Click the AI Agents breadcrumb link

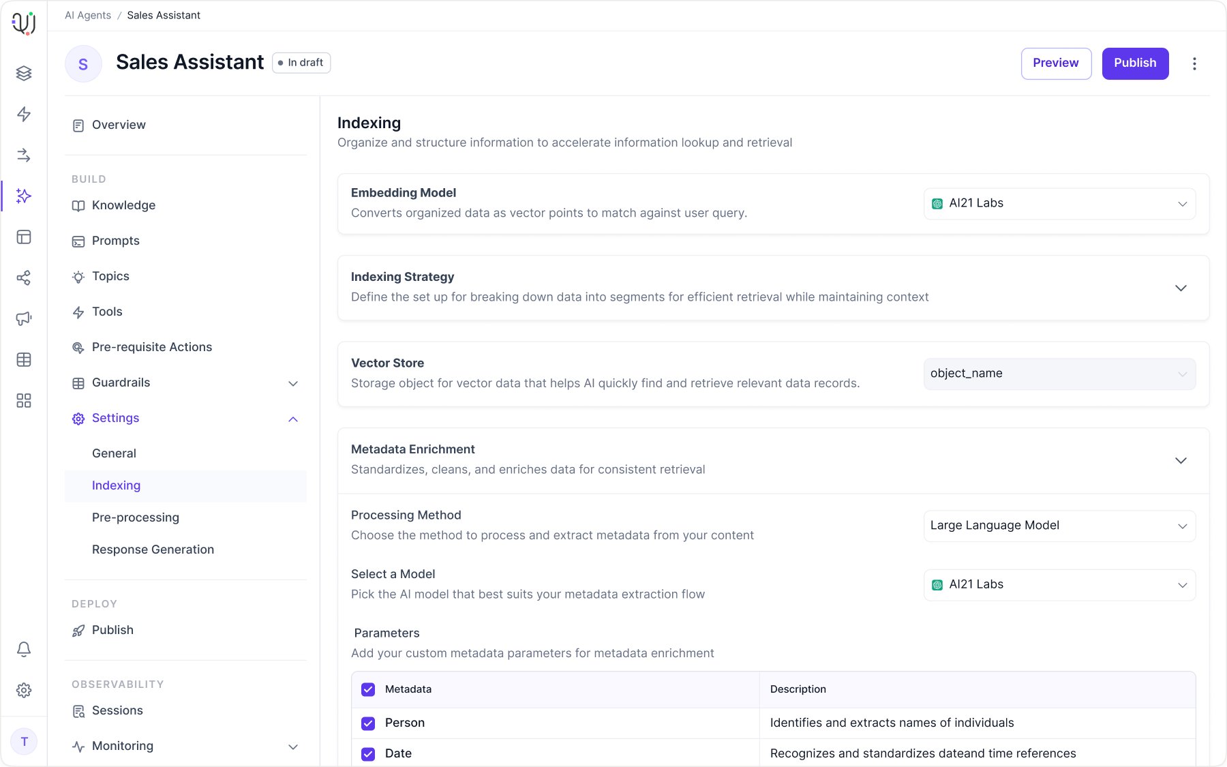(x=88, y=15)
